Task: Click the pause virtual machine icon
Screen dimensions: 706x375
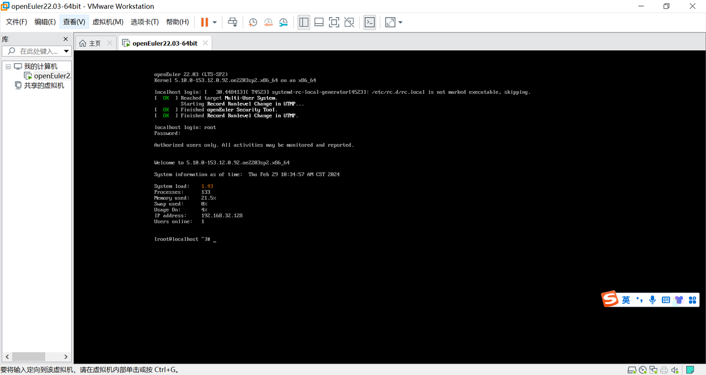Action: [205, 22]
